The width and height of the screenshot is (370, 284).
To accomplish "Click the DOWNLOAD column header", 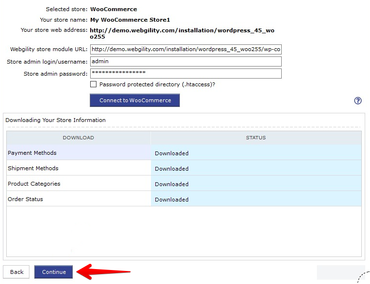I will 78,138.
